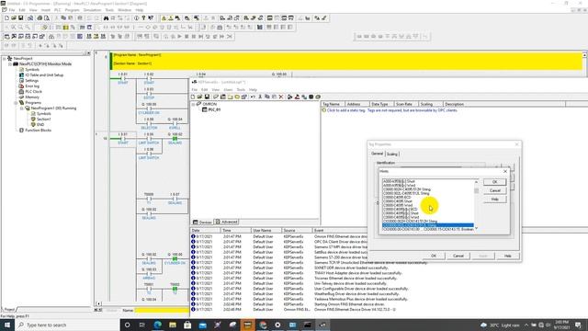This screenshot has height=331, width=588.
Task: Select Error log in project tree
Action: click(32, 86)
